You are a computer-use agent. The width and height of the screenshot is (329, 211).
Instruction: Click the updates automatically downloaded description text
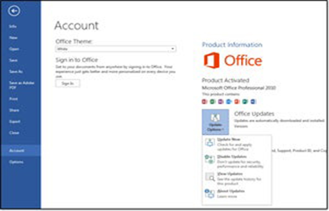point(279,121)
